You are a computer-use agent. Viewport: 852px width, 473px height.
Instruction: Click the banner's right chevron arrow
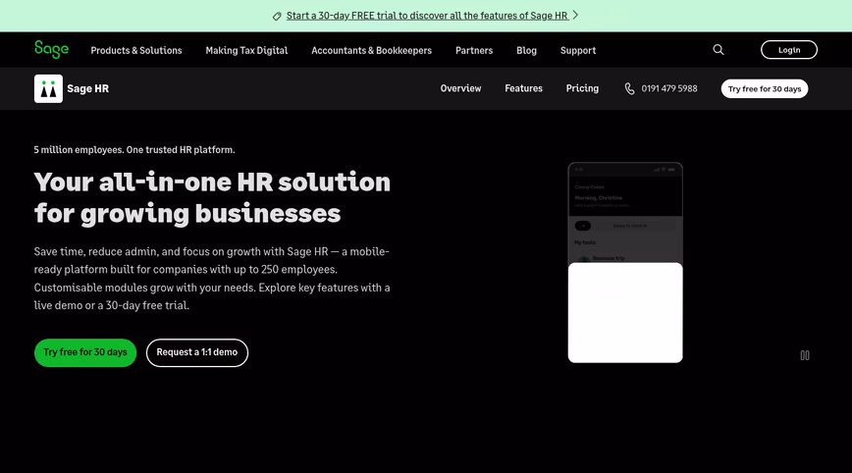coord(575,15)
